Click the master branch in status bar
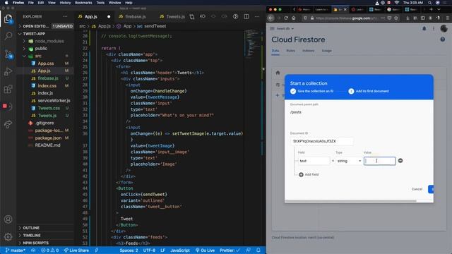This screenshot has height=254, width=452. pyautogui.click(x=16, y=250)
